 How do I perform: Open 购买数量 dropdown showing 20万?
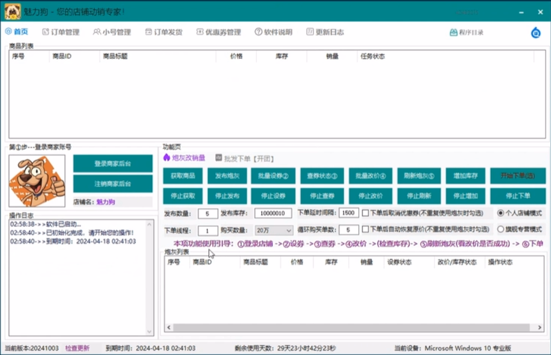[273, 230]
